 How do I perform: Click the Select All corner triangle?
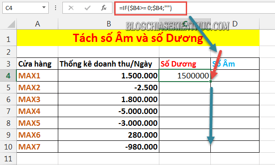[x=11, y=24]
